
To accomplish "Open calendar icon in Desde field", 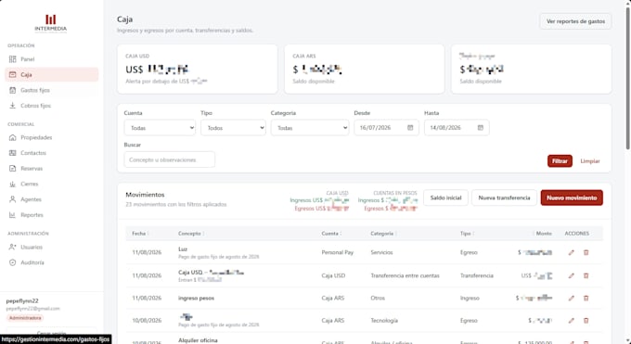I will pos(410,128).
